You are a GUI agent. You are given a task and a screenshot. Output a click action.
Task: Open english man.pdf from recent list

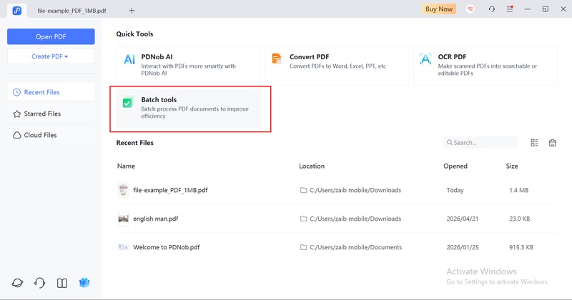click(x=337, y=219)
